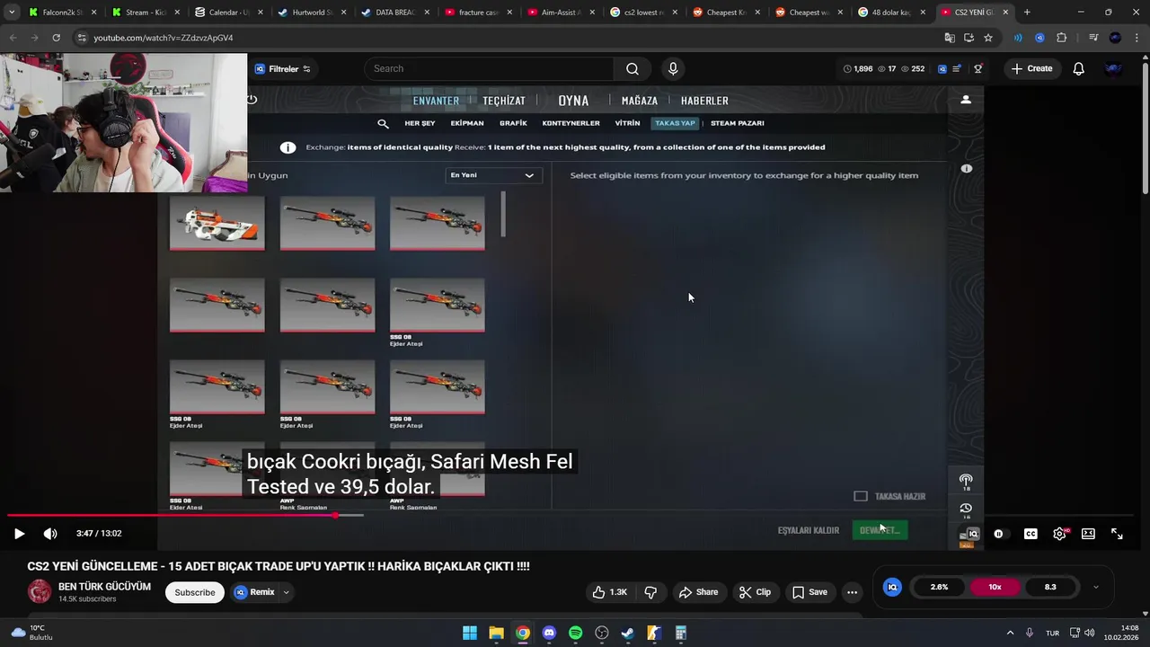
Task: Click the in-game broadcast antenna icon
Action: coord(966,481)
